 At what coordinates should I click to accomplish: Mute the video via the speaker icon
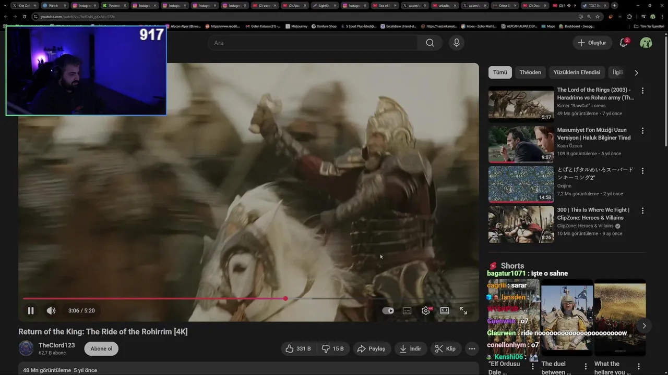tap(51, 310)
